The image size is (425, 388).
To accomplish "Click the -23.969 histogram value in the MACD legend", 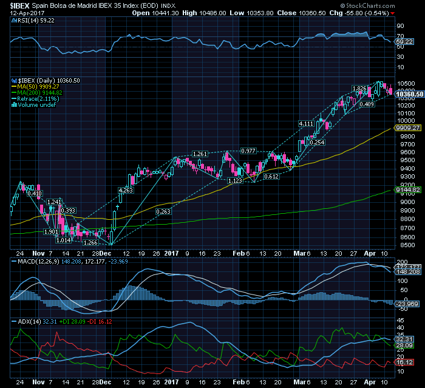I will pyautogui.click(x=118, y=262).
